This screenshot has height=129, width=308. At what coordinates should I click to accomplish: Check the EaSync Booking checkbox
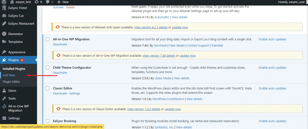click(x=47, y=121)
